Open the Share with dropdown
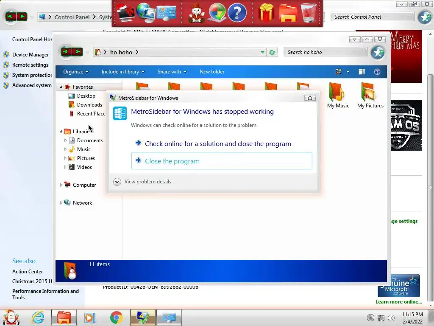This screenshot has height=326, width=434. [x=172, y=72]
